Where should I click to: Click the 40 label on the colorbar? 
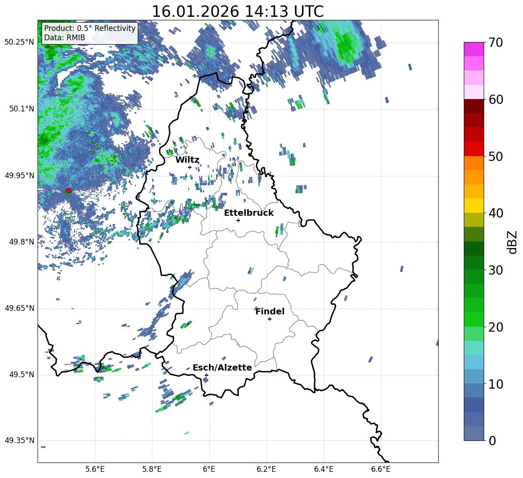[496, 213]
